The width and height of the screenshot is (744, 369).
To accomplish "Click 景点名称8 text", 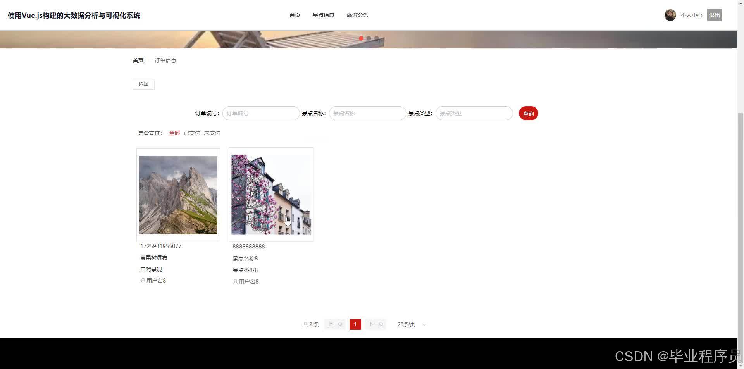I will coord(245,259).
